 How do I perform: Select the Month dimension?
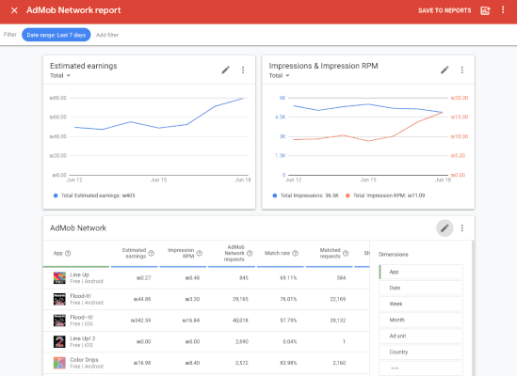[x=421, y=320]
